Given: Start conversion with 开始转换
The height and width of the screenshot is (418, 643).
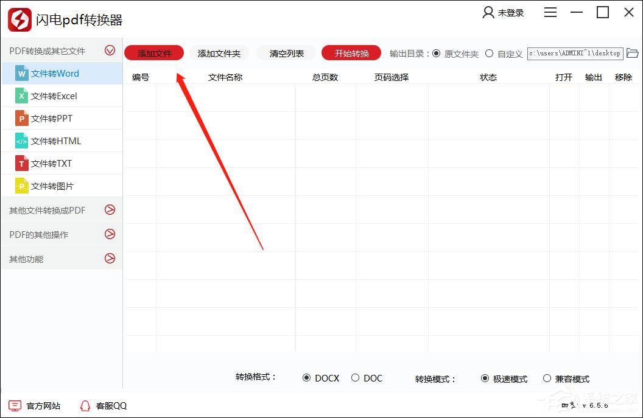Looking at the screenshot, I should tap(351, 53).
